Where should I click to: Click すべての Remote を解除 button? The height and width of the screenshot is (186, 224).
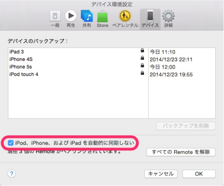tap(181, 152)
